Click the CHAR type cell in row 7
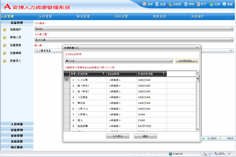Screen dimensions: 236x157 tap(151, 115)
